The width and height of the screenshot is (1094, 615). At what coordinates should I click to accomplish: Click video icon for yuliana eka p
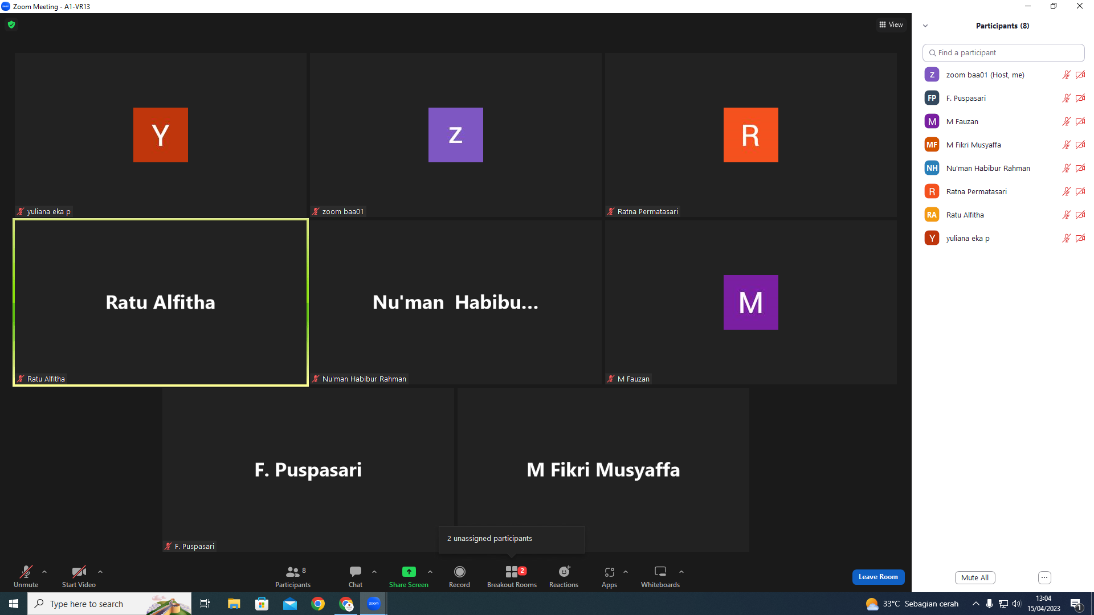coord(1080,238)
